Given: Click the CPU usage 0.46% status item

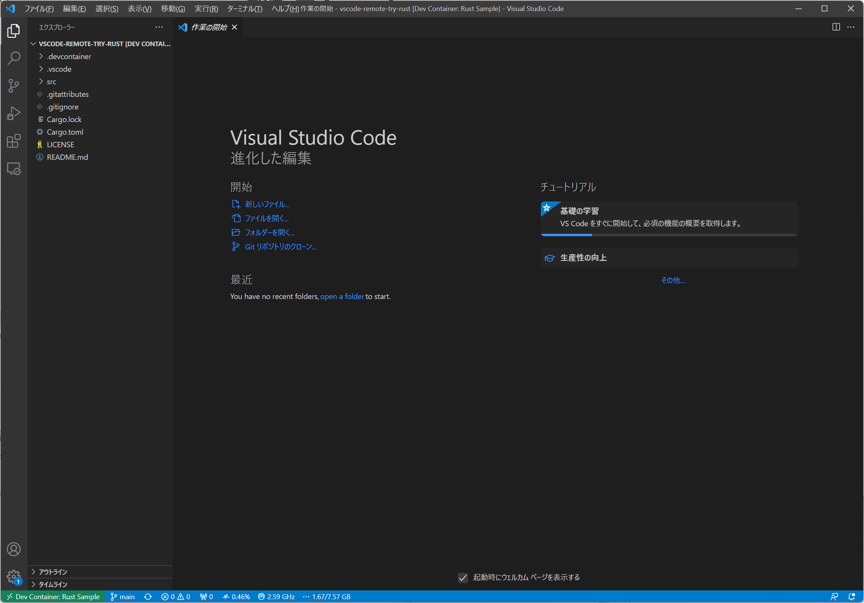Looking at the screenshot, I should tap(237, 597).
